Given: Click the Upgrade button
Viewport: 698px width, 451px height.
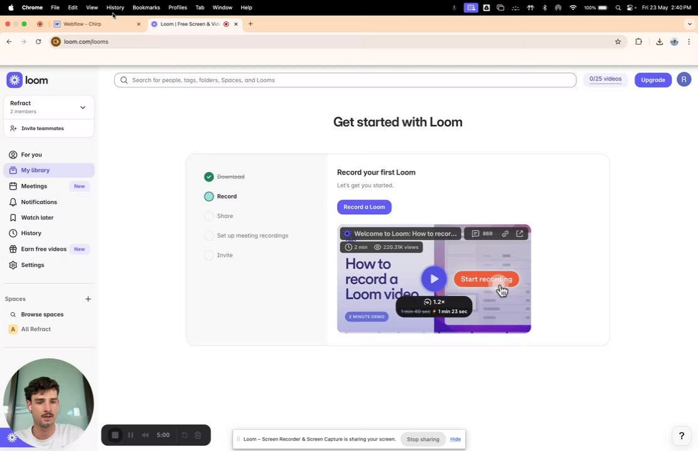Looking at the screenshot, I should 653,80.
